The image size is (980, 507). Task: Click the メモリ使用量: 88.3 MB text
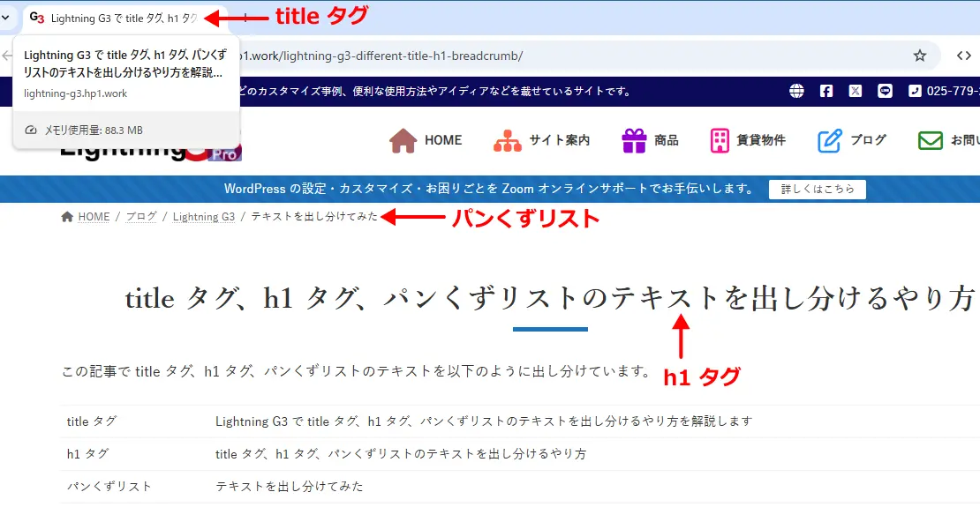click(93, 130)
